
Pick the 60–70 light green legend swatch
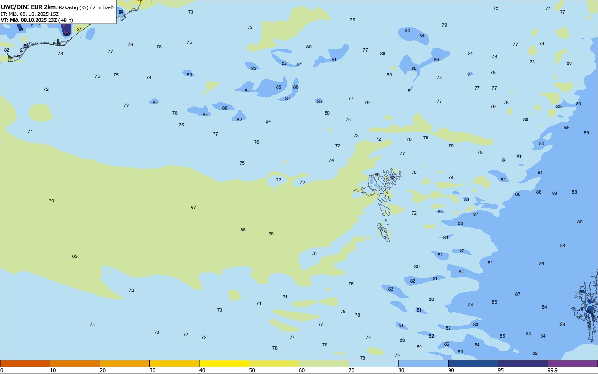324,363
